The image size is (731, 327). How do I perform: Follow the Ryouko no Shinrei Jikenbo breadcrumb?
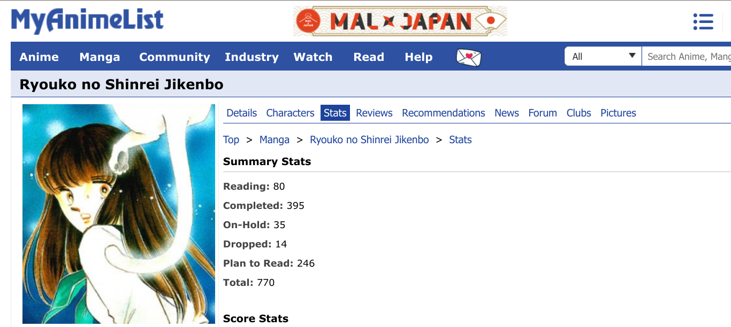click(x=369, y=139)
